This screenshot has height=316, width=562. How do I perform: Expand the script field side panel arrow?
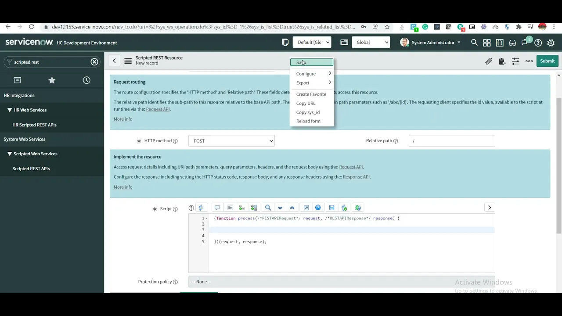pos(490,208)
